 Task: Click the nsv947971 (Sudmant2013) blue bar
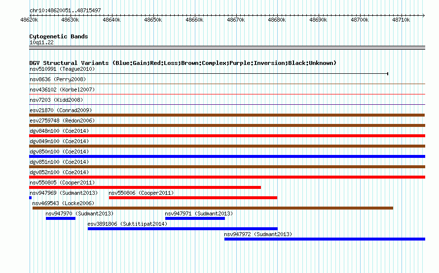(195, 218)
